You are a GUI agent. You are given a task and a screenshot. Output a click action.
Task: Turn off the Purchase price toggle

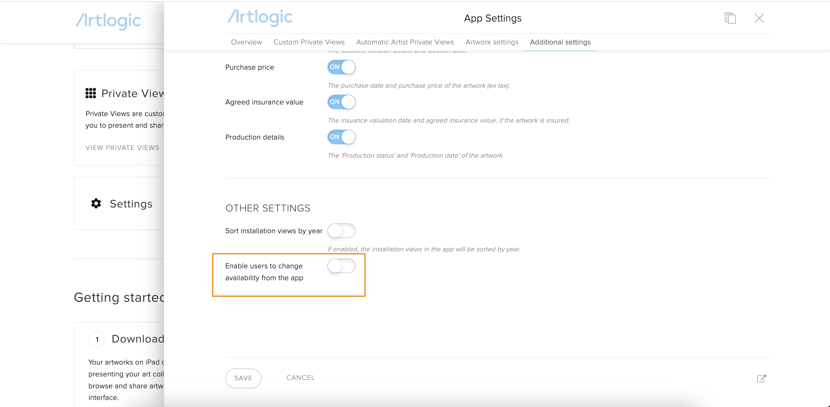click(341, 67)
